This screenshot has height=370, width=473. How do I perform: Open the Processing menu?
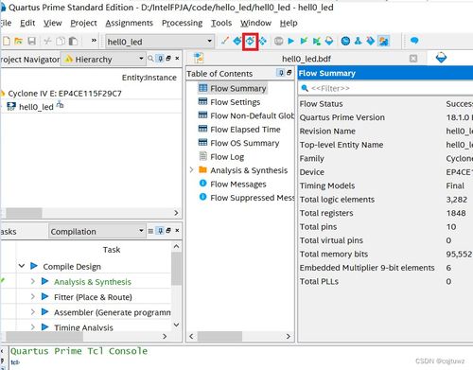(183, 23)
